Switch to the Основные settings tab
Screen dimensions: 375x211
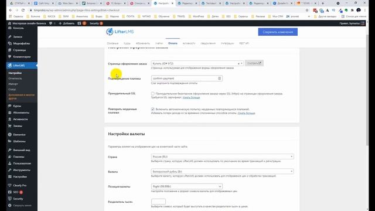pyautogui.click(x=112, y=43)
